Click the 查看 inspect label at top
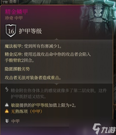 click(13, 2)
